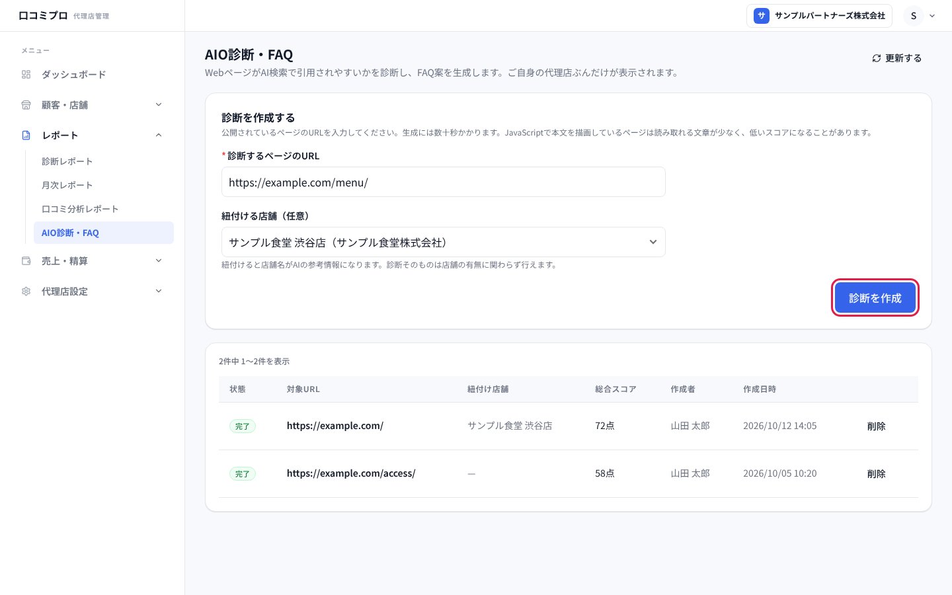Click the 58点 score cell

point(605,473)
